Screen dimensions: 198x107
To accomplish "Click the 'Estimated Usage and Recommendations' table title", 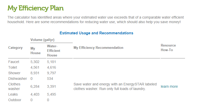I will [96, 33].
